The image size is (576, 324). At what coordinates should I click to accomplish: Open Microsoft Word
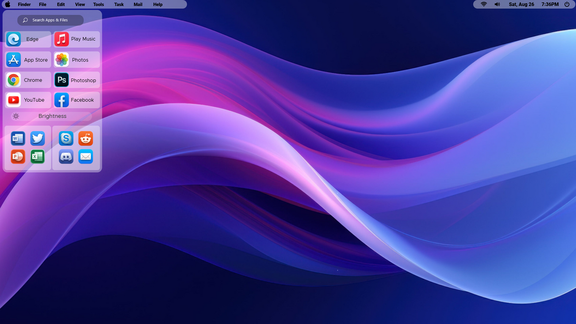click(17, 138)
